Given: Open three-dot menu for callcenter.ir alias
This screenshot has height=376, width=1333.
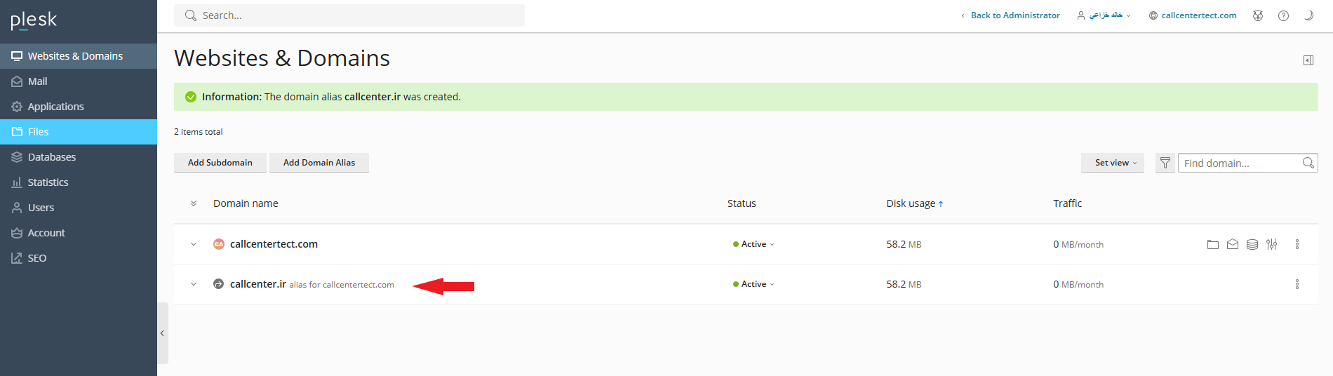Looking at the screenshot, I should point(1297,284).
